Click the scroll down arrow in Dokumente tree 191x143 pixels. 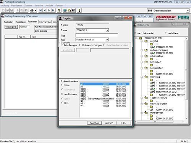(186, 119)
